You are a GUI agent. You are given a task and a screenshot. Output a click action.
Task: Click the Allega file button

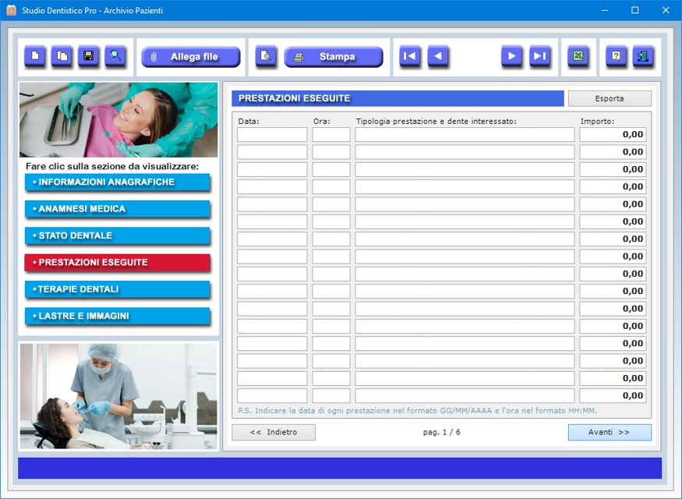pos(191,57)
